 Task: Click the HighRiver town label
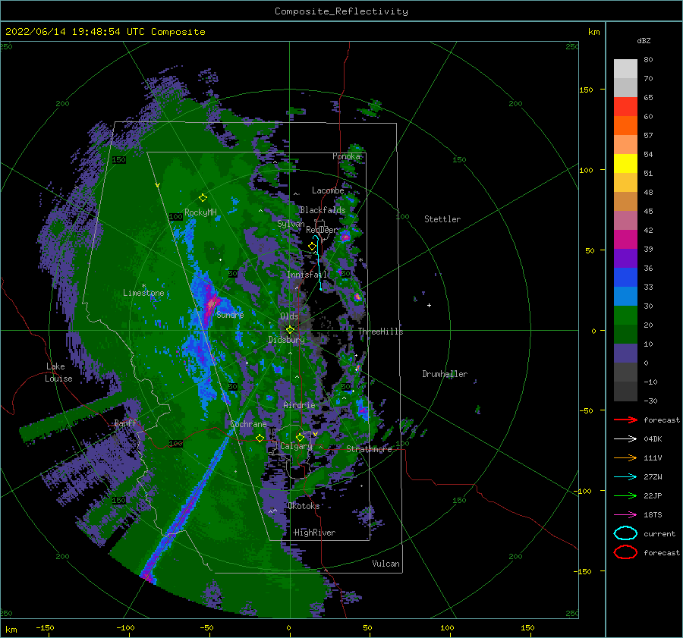(x=314, y=533)
